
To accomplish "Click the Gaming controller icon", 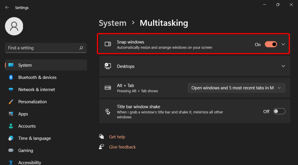I will 11,150.
